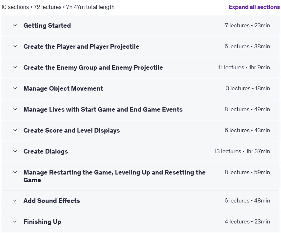Expand the Finishing Up chevron
281x233 pixels.
pyautogui.click(x=15, y=222)
